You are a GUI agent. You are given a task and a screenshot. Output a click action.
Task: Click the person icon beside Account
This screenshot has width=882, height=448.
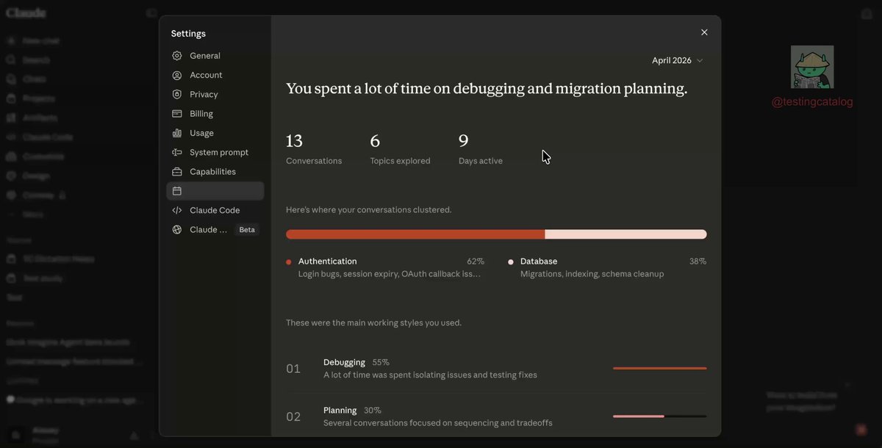click(x=177, y=75)
